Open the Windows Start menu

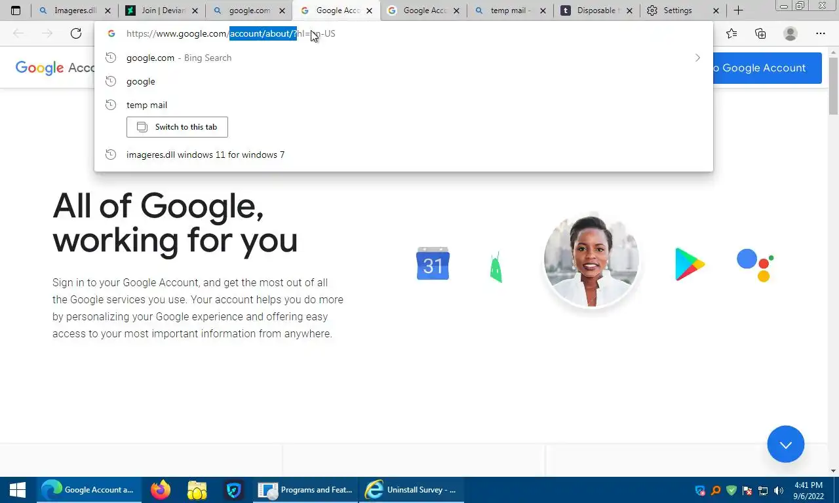pyautogui.click(x=18, y=489)
